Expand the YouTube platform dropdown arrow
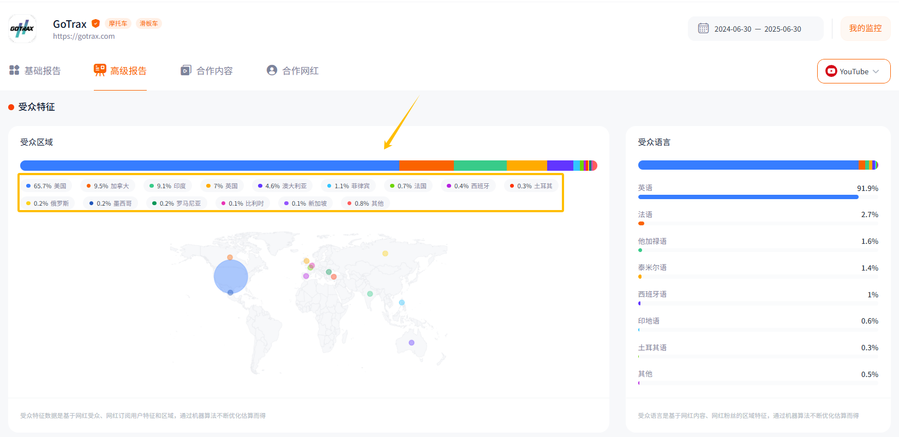 [876, 71]
